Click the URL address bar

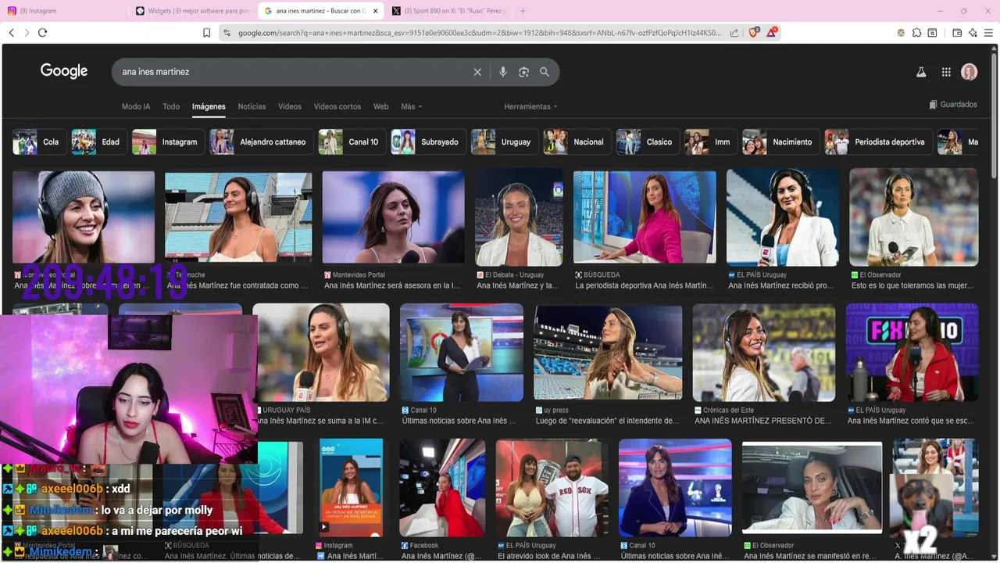pos(480,33)
